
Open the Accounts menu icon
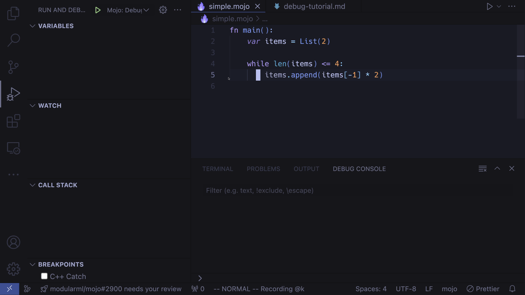[14, 242]
